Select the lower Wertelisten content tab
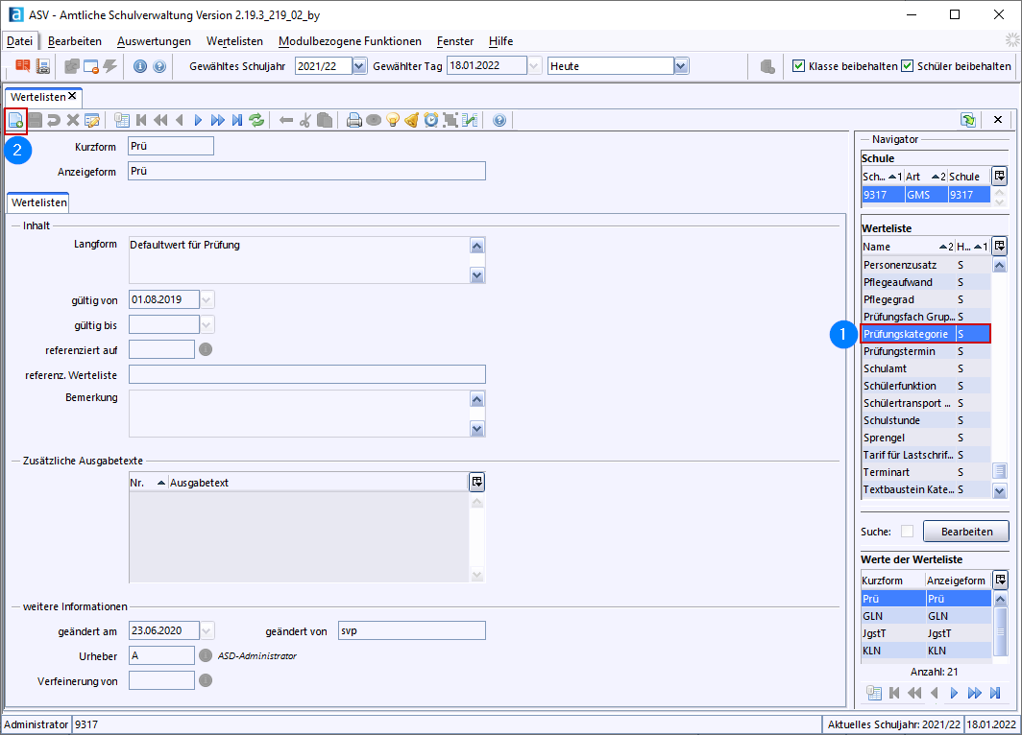 point(39,202)
